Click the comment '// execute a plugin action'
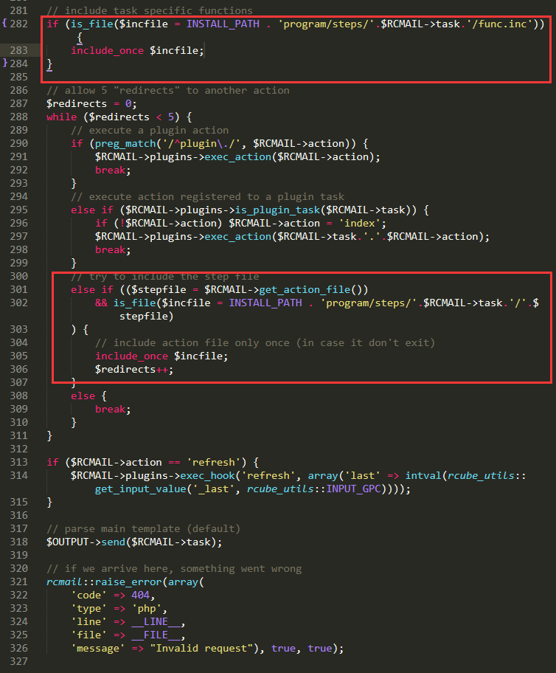 [150, 130]
